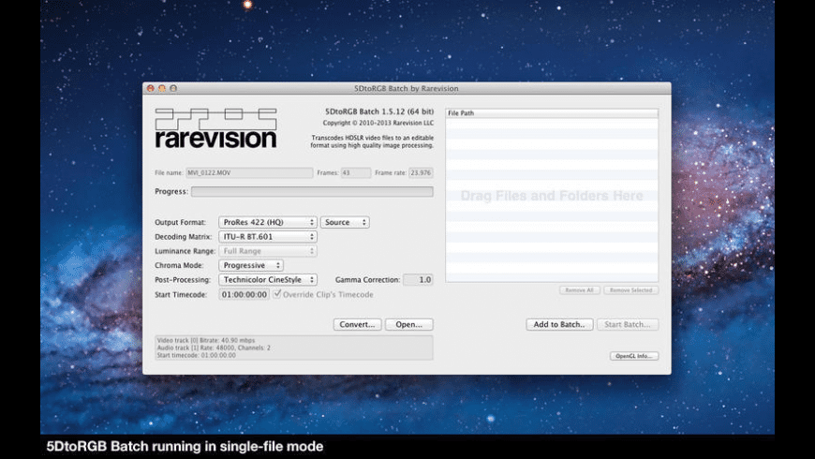Screen dimensions: 815x459
Task: Click the Frame rate field 23.976
Action: point(421,172)
